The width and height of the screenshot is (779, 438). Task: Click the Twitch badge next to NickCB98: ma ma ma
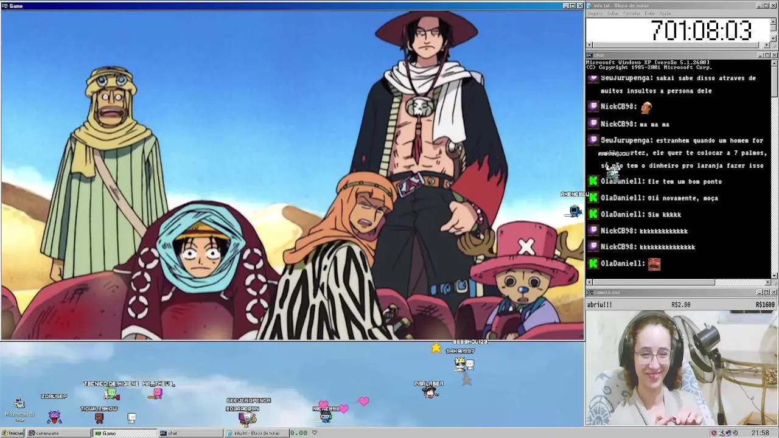(593, 123)
